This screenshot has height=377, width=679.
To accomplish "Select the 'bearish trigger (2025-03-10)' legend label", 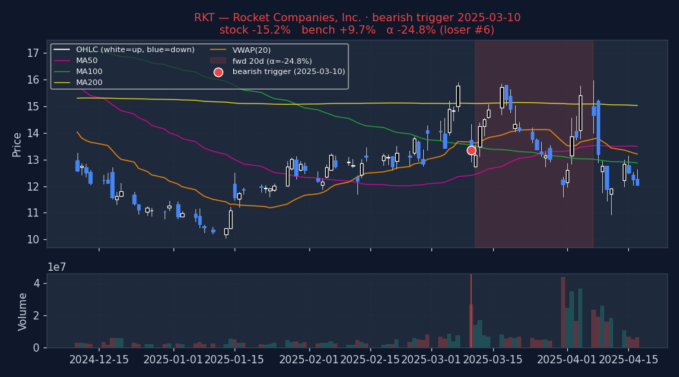I will [x=288, y=72].
